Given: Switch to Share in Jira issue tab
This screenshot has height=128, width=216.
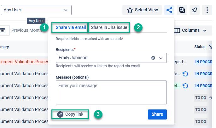Looking at the screenshot, I should [109, 28].
